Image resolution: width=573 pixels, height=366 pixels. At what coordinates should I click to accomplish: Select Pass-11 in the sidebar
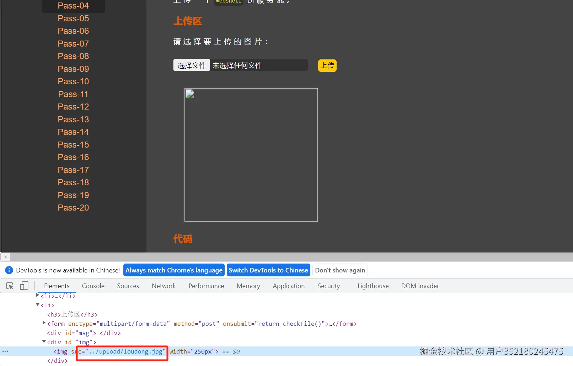tap(73, 94)
